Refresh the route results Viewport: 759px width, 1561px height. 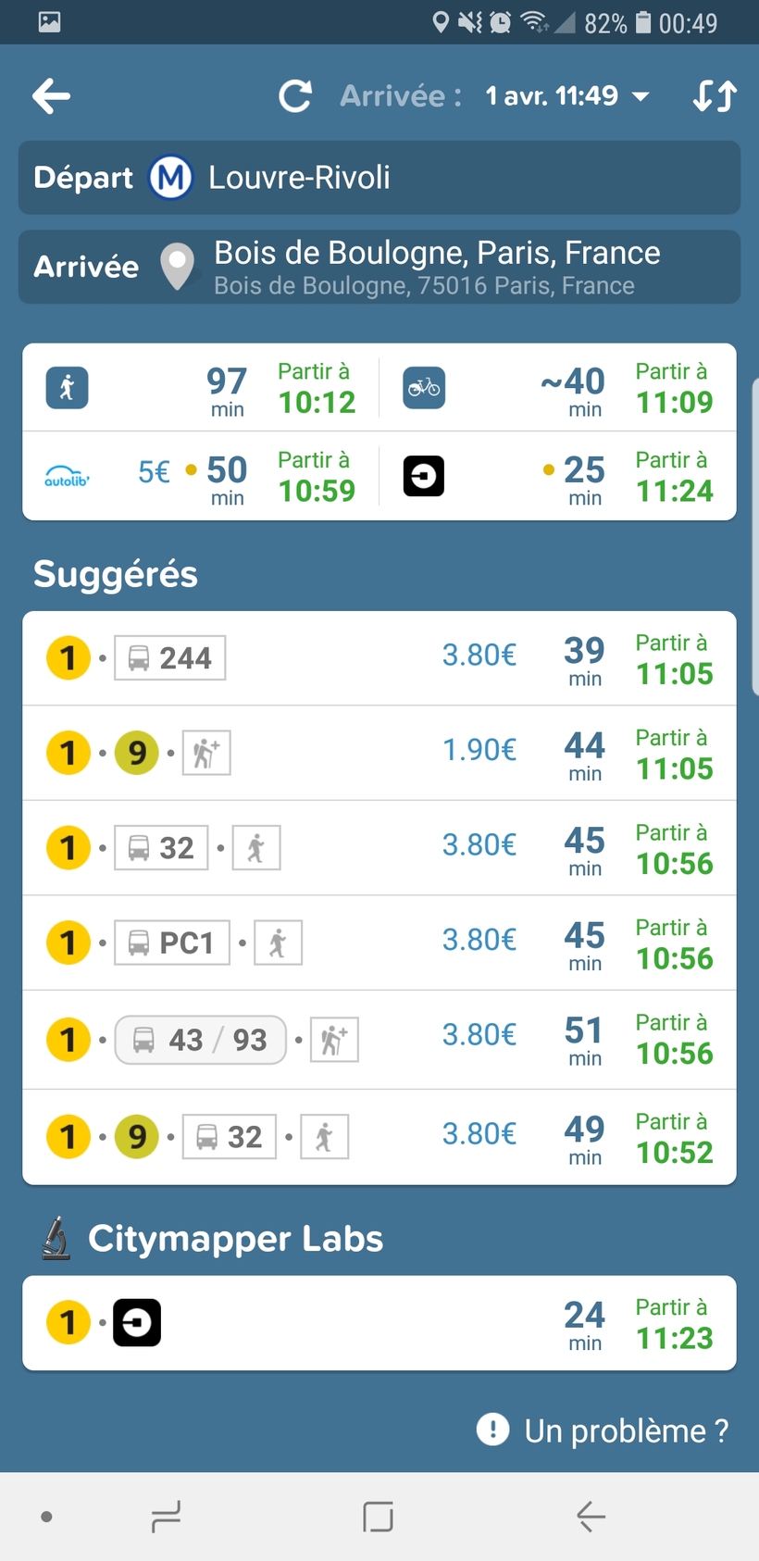click(x=295, y=96)
